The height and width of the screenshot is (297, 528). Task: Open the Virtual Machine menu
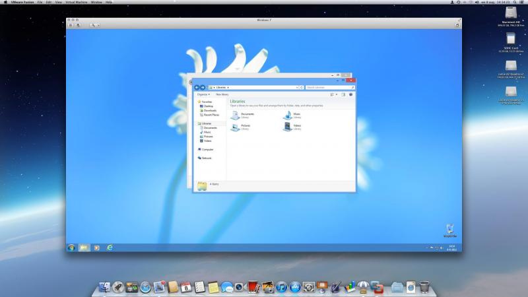click(x=76, y=2)
